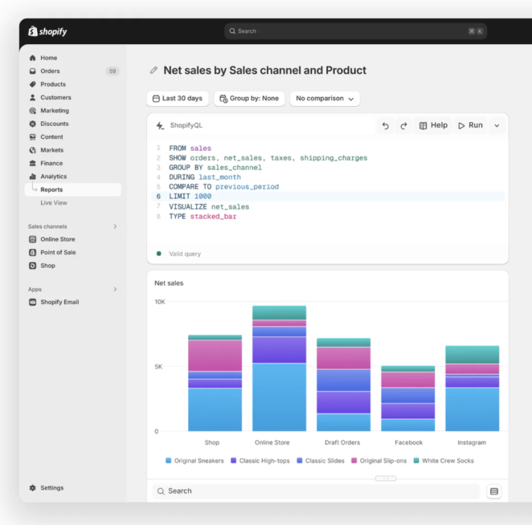Open Online Store sales channel

[x=58, y=239]
